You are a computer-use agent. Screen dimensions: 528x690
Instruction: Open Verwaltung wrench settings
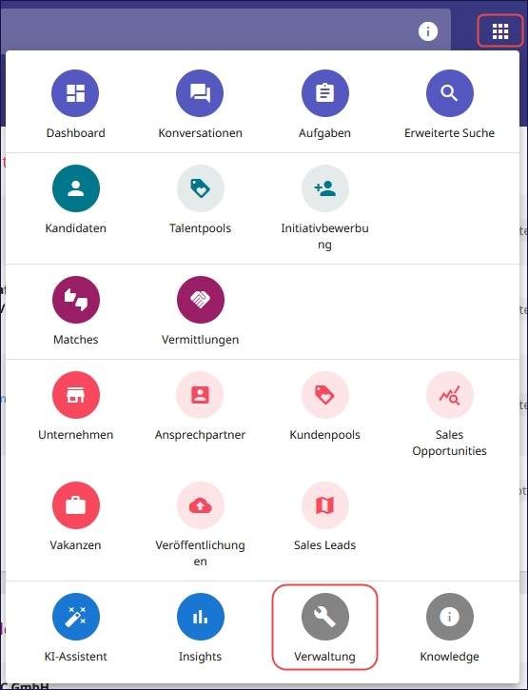(x=324, y=617)
